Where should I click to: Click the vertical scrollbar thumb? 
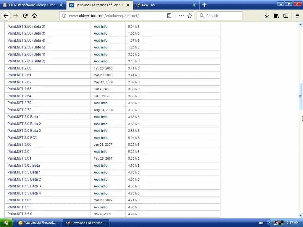click(300, 96)
